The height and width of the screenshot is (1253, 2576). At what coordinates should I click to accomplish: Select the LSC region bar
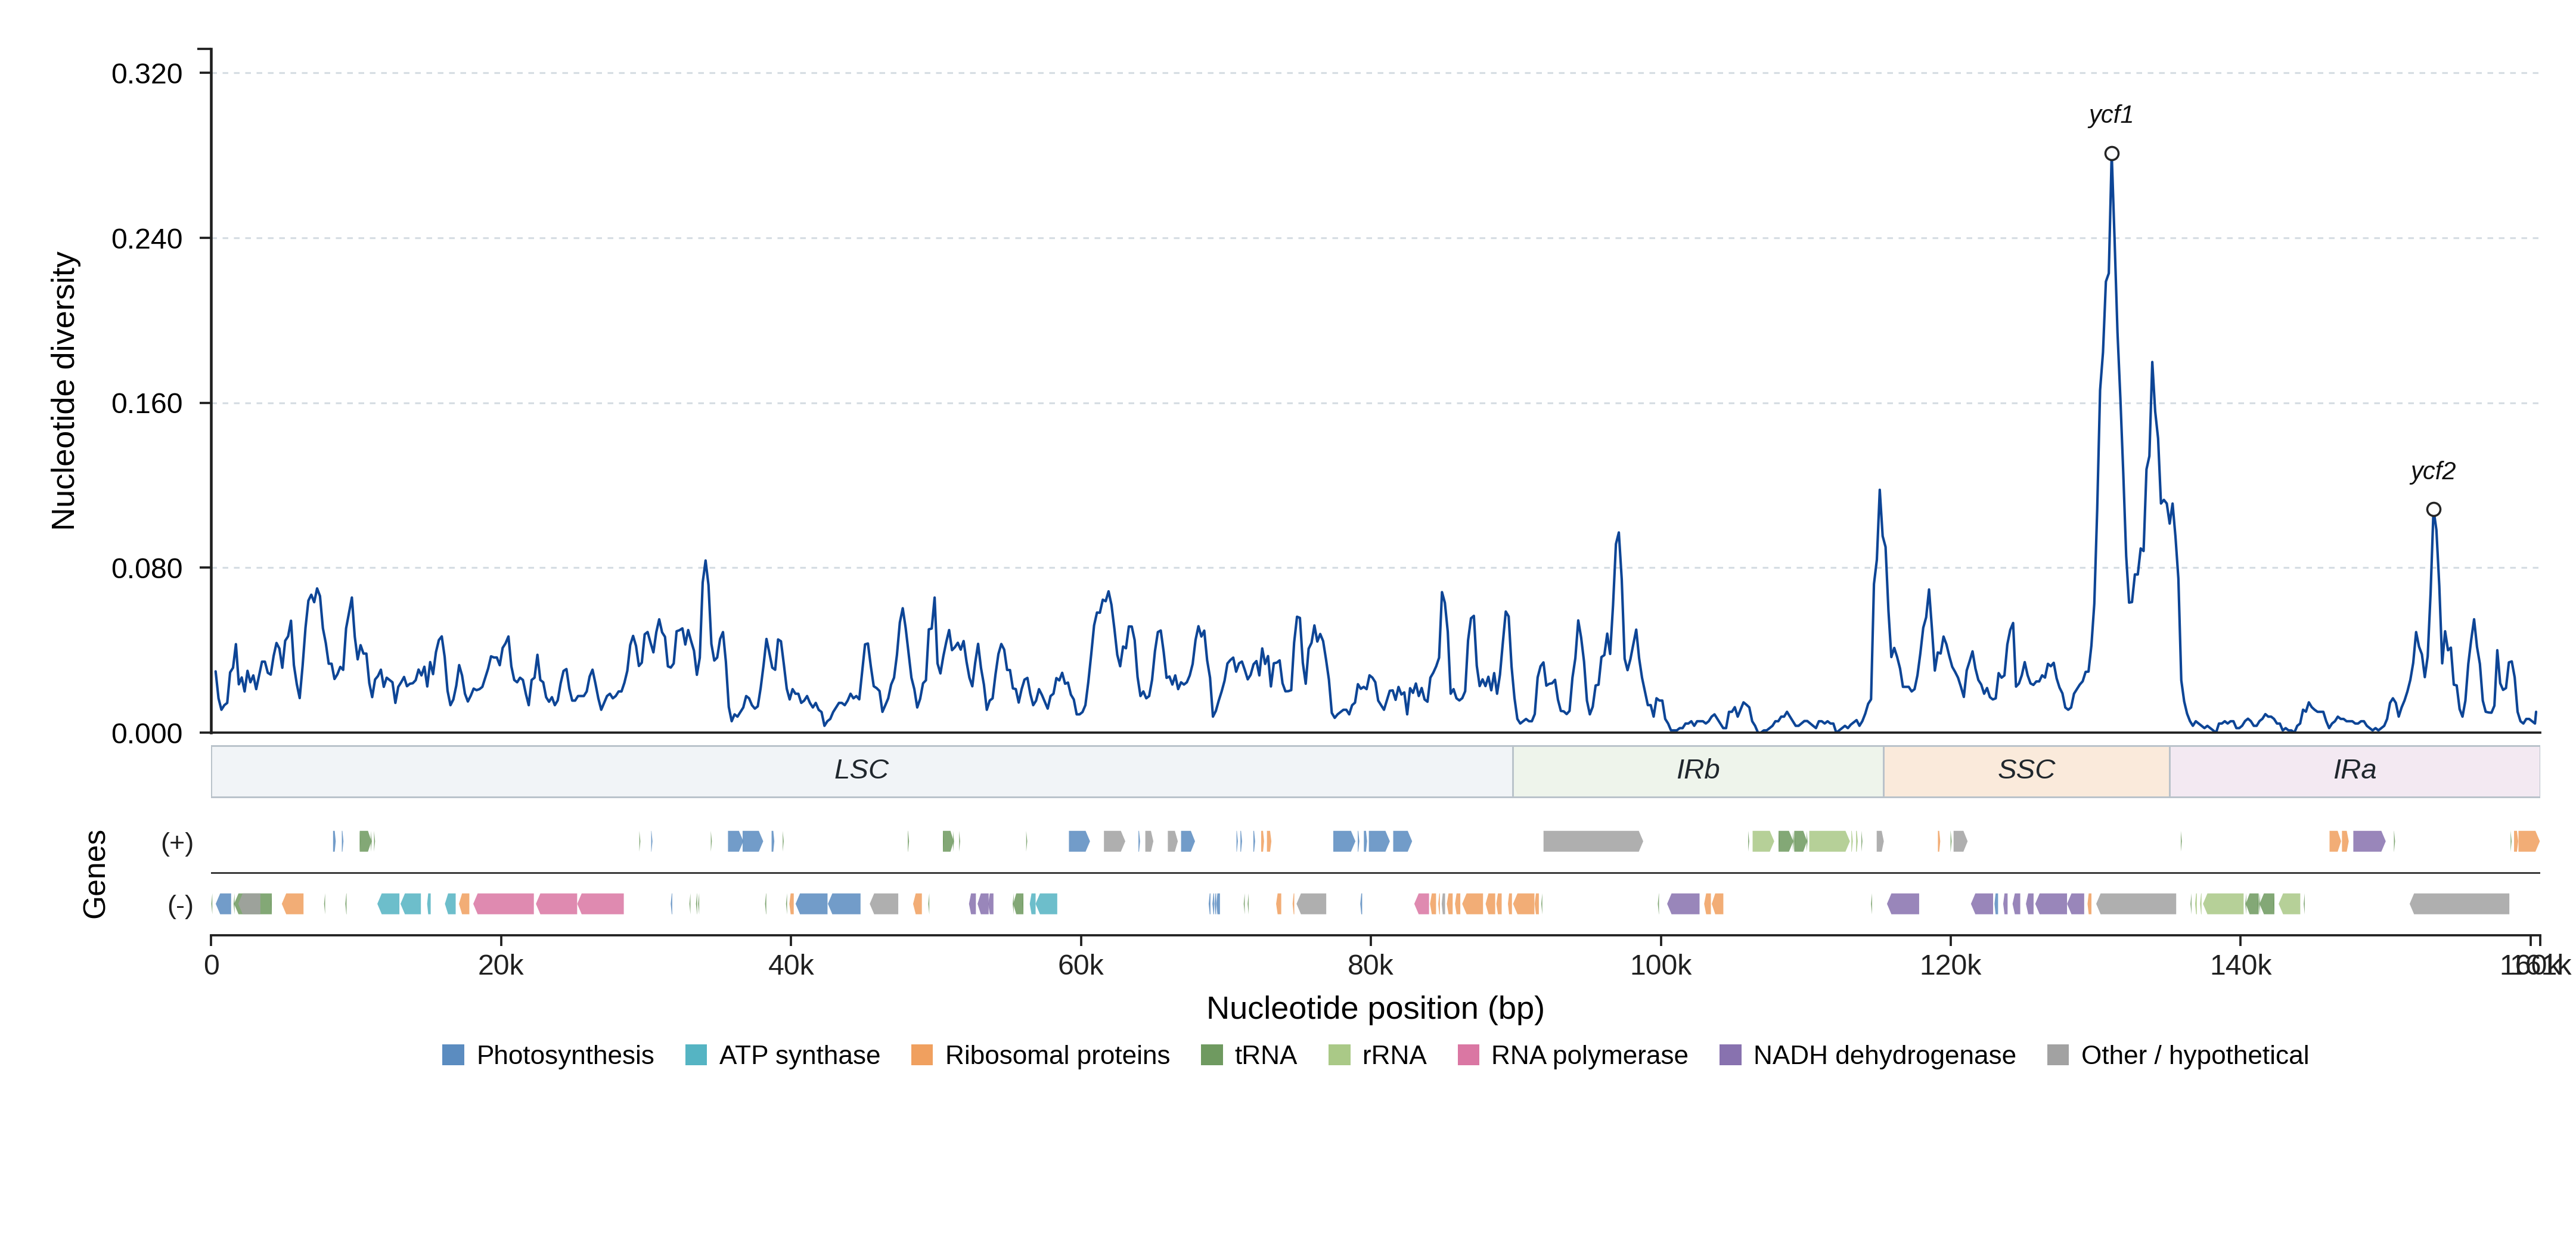coord(862,771)
